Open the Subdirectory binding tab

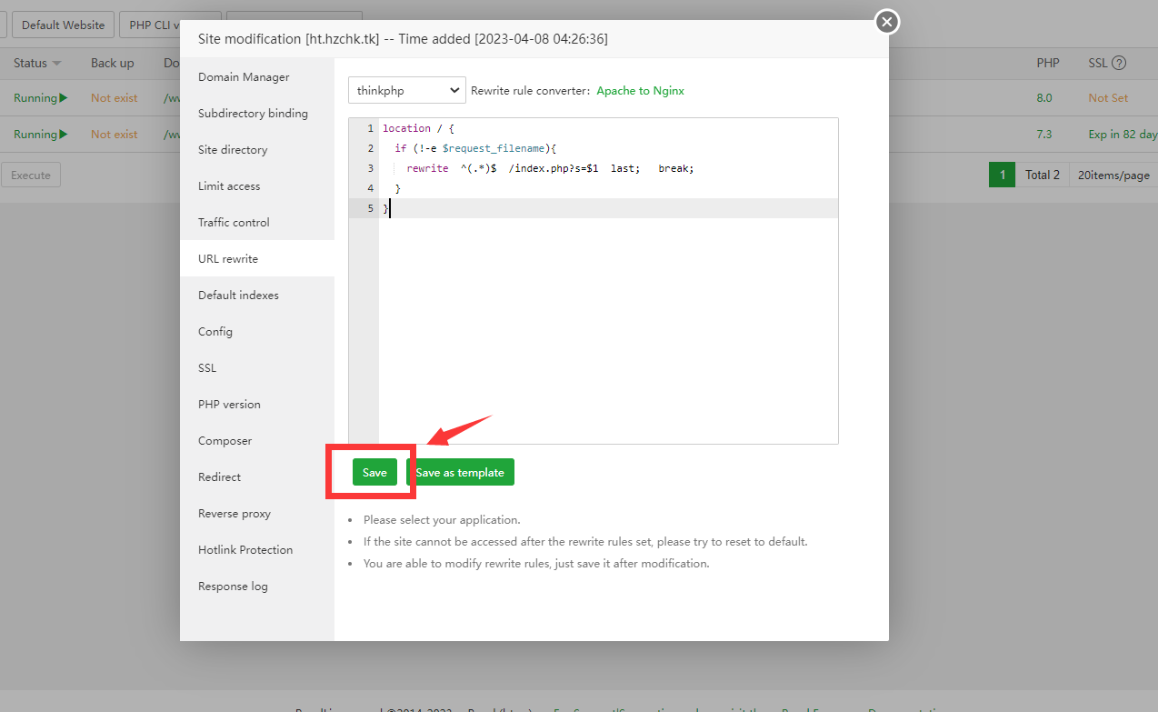click(253, 114)
